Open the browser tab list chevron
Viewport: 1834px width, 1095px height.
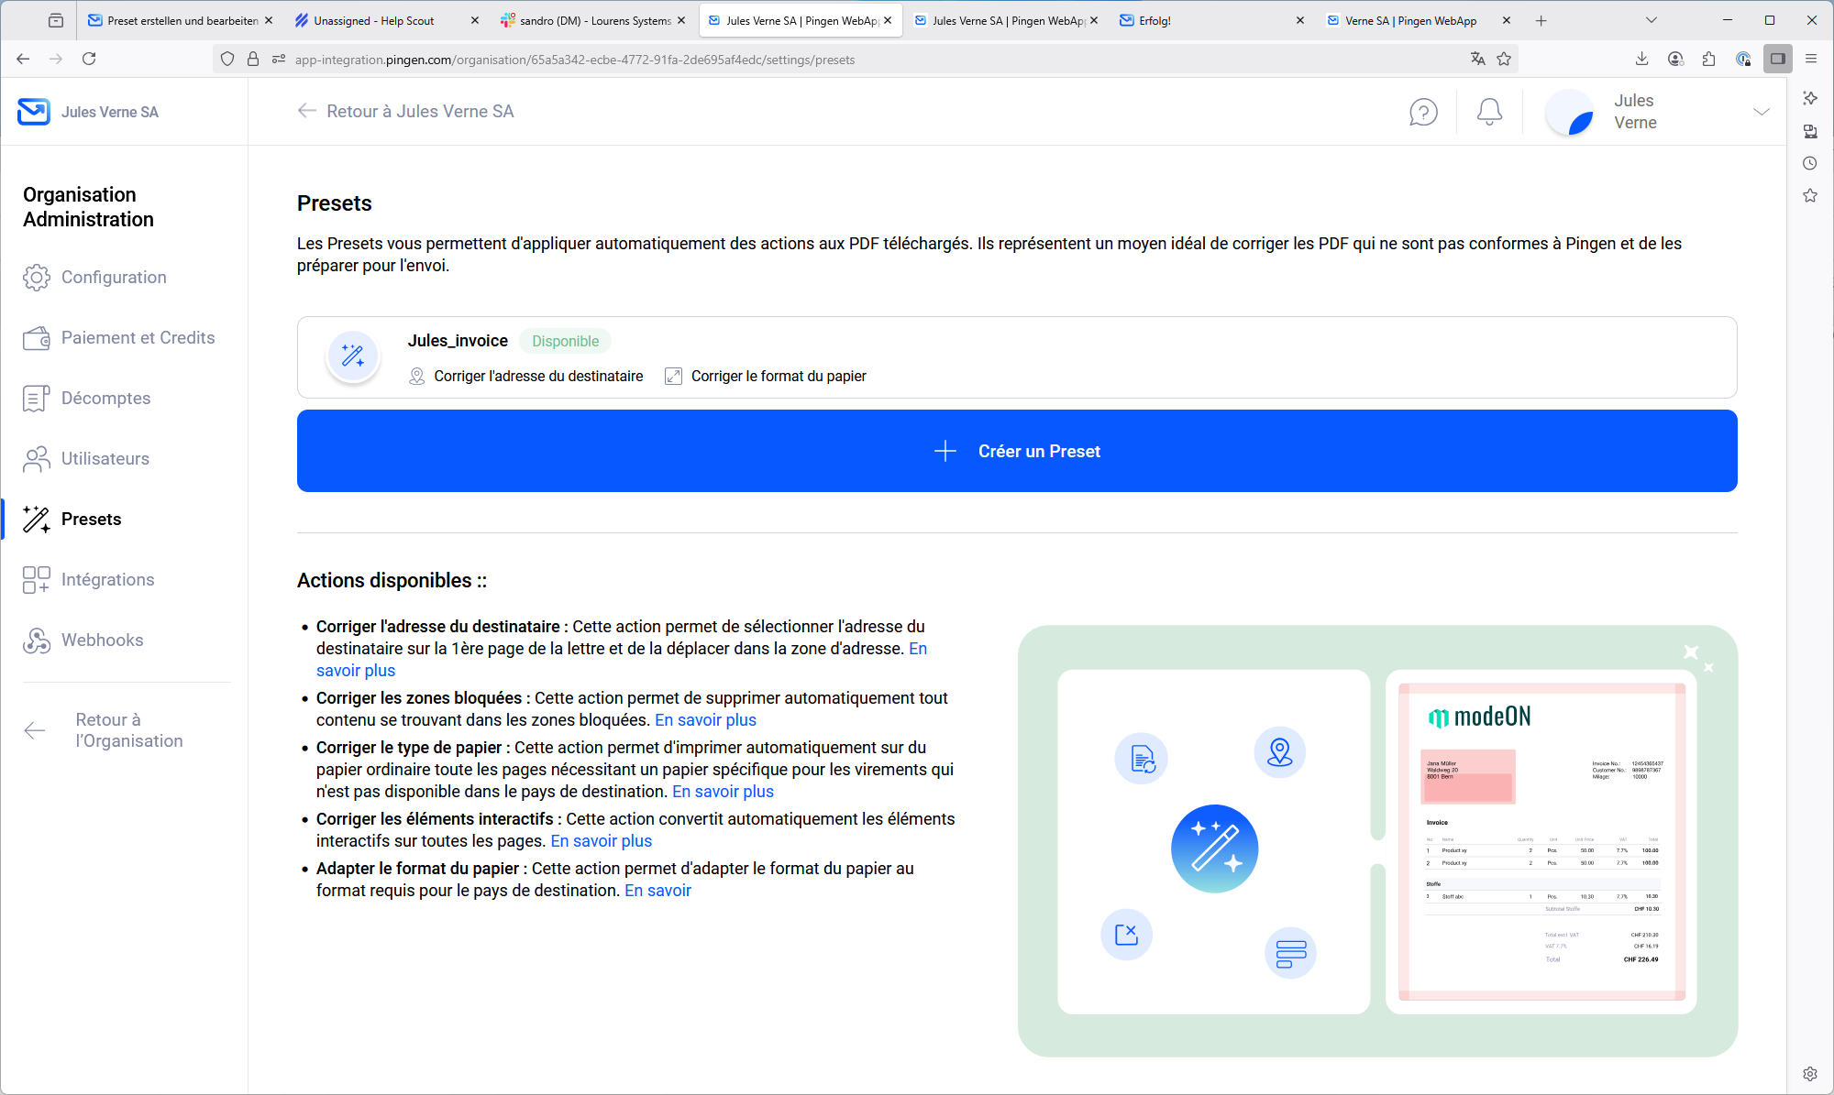[1651, 20]
